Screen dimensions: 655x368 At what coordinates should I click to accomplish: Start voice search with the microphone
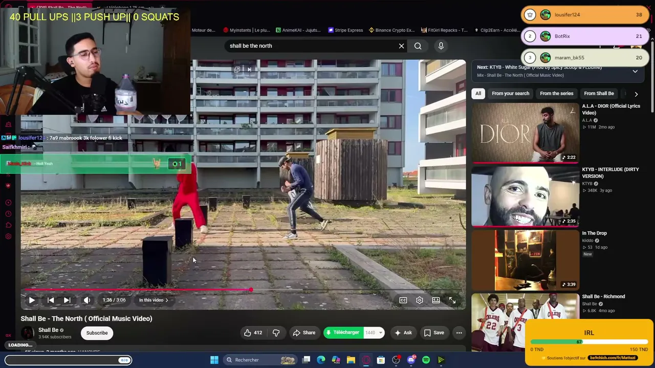pos(441,46)
